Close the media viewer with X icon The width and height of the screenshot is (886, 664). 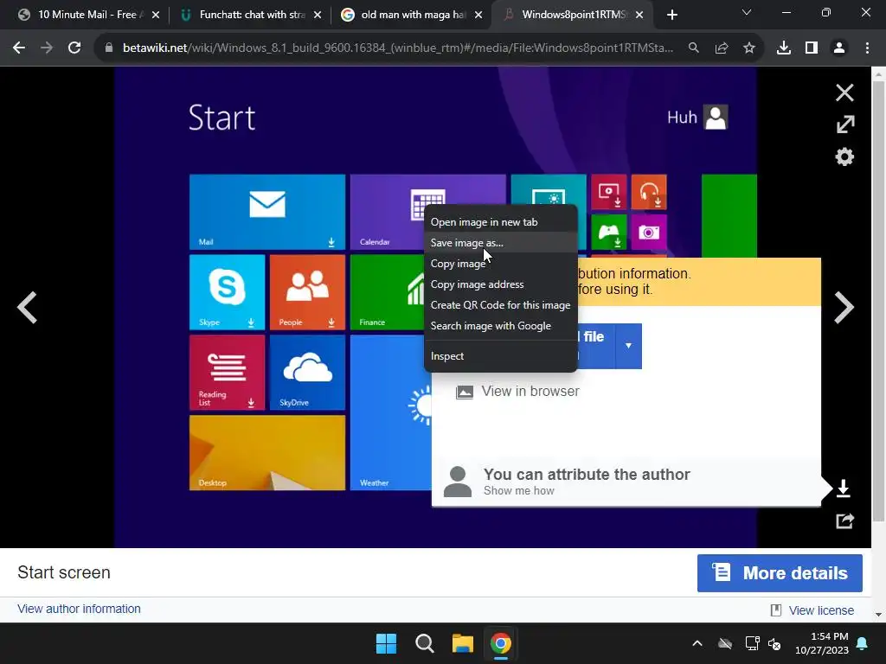click(844, 93)
